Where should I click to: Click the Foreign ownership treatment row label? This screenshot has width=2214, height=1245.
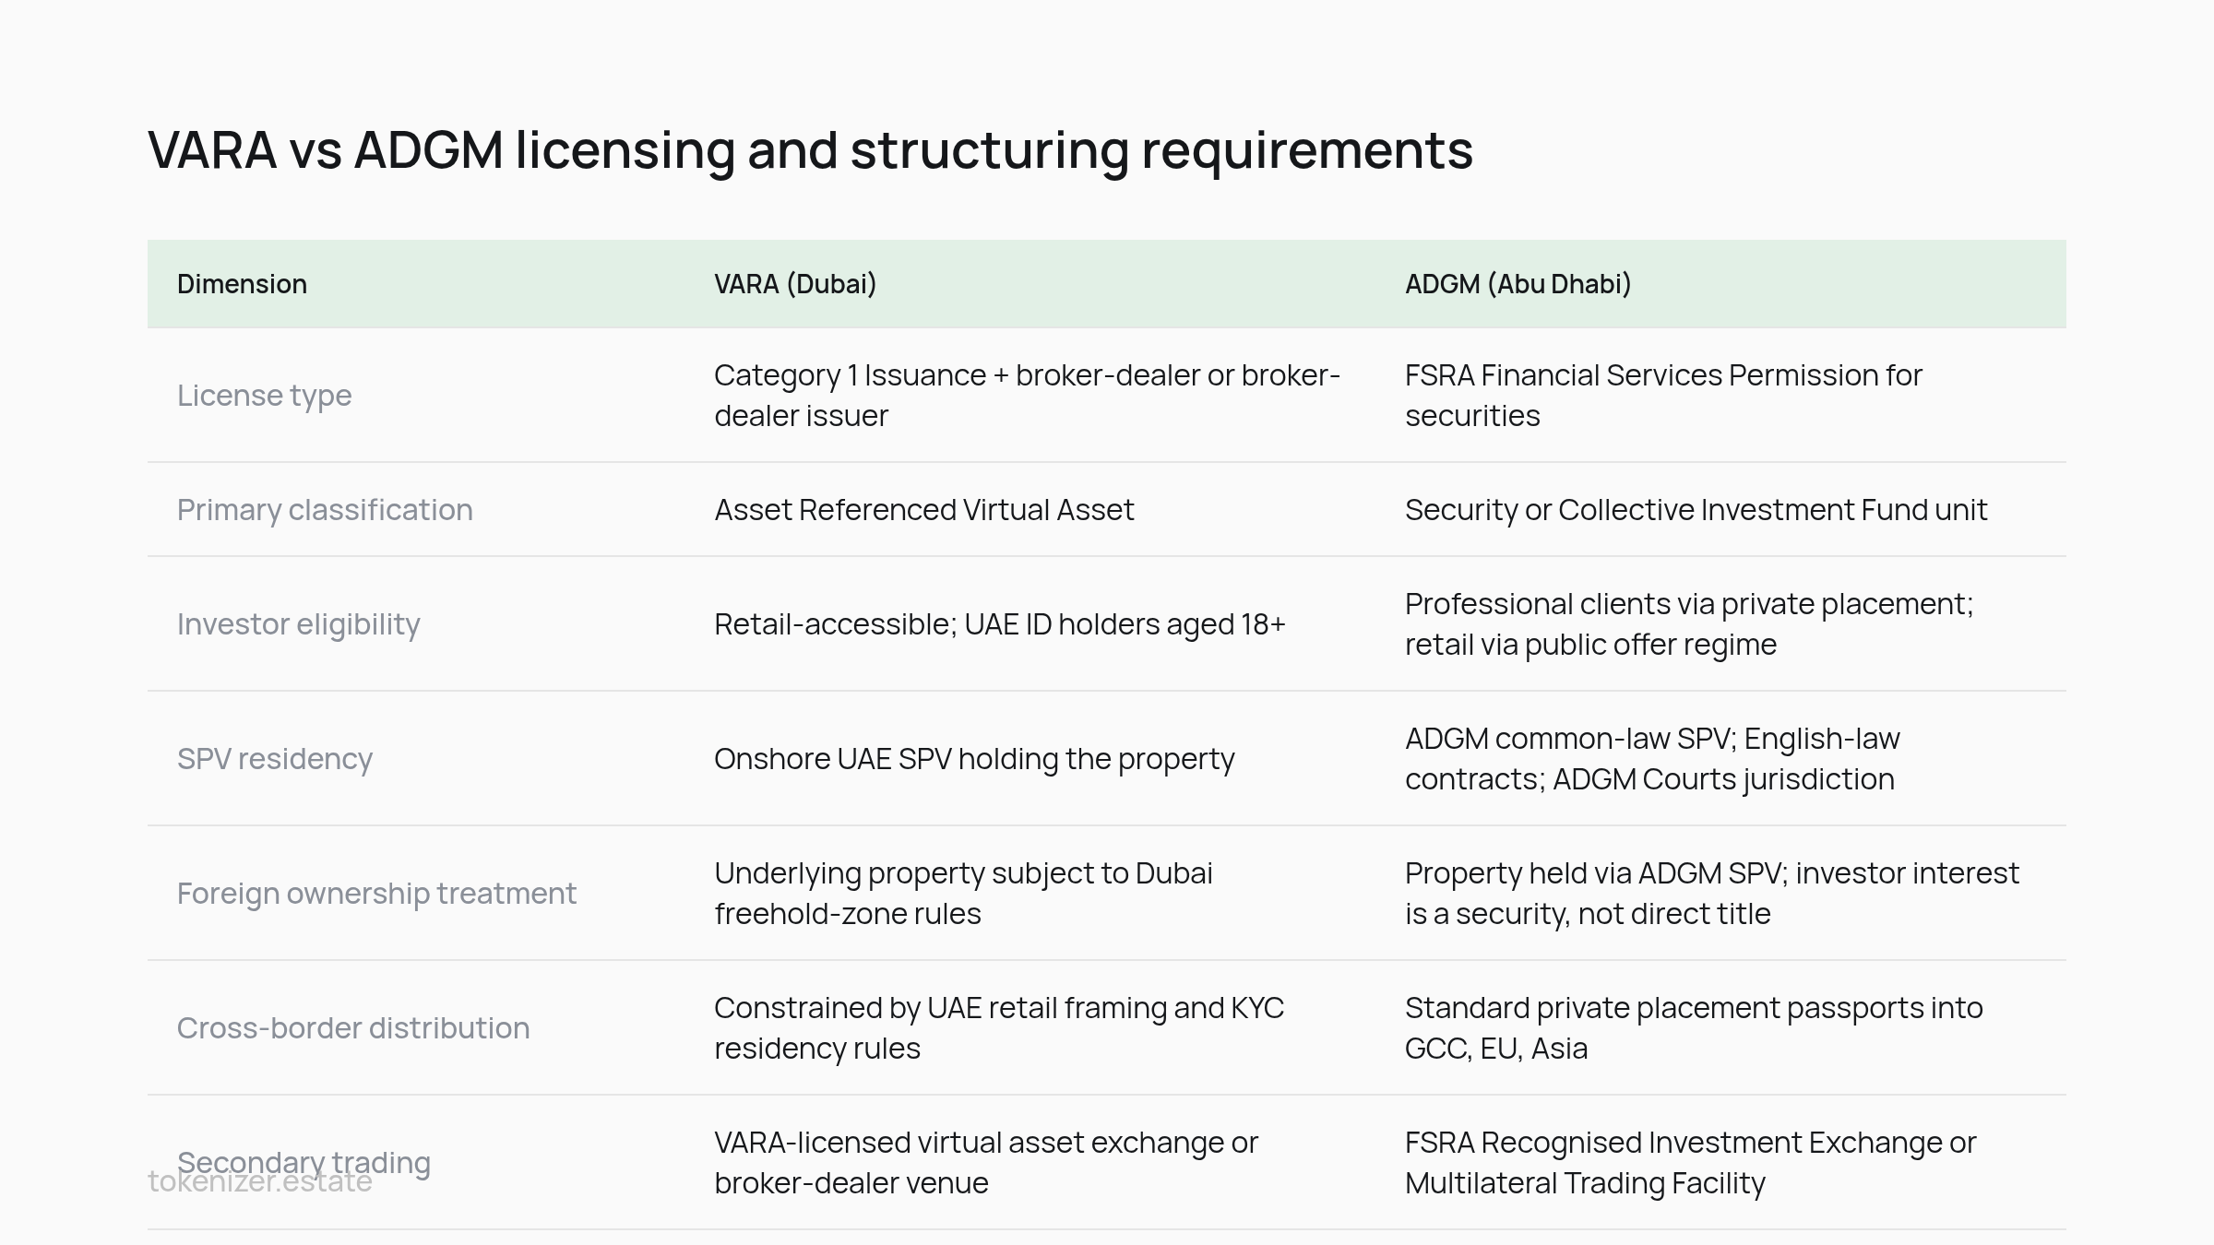coord(376,894)
